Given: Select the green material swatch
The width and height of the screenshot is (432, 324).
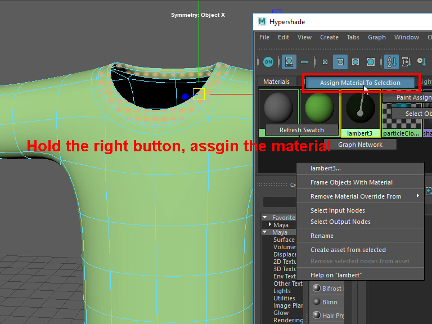Looking at the screenshot, I should click(x=319, y=107).
